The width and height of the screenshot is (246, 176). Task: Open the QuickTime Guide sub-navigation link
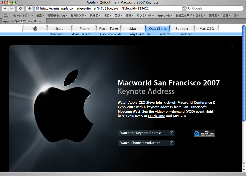pos(110,34)
